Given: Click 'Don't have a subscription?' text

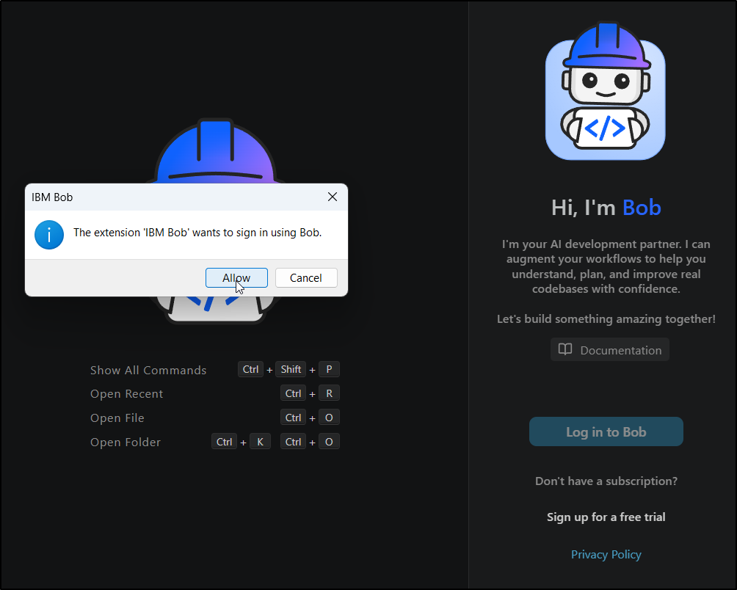Looking at the screenshot, I should (606, 481).
